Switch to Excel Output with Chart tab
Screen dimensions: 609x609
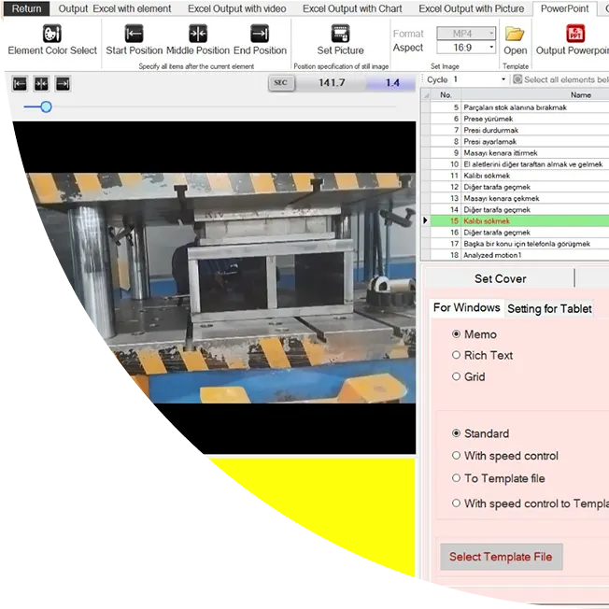point(352,8)
